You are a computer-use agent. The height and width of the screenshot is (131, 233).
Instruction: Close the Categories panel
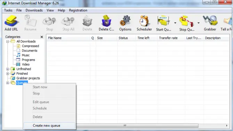[x=42, y=37]
